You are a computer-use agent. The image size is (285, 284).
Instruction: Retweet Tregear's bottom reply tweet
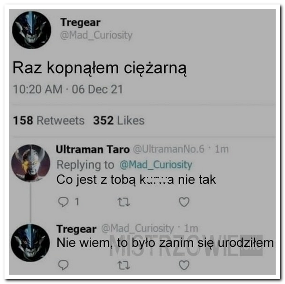tap(123, 265)
